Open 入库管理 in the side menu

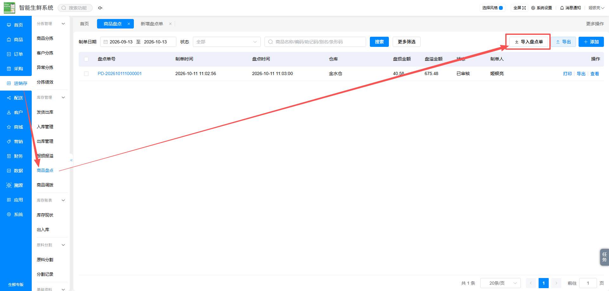click(x=45, y=127)
